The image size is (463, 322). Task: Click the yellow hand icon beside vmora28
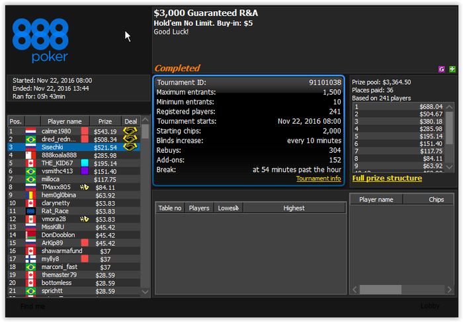(x=85, y=219)
